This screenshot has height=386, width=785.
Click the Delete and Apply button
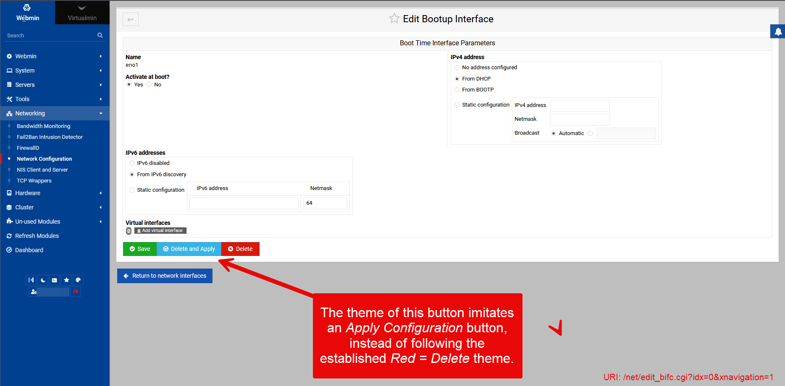pyautogui.click(x=189, y=249)
